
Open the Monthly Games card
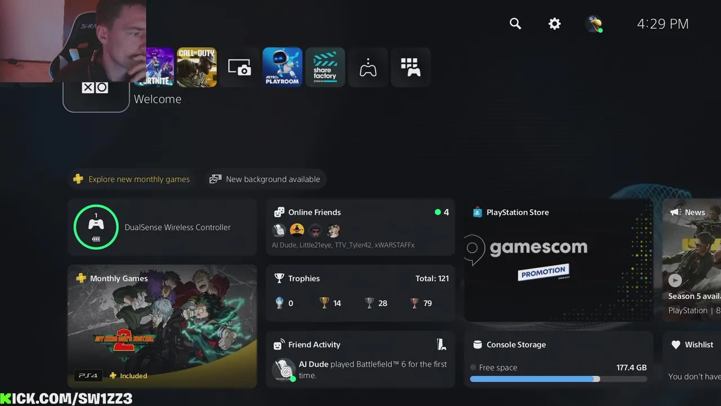tap(162, 326)
